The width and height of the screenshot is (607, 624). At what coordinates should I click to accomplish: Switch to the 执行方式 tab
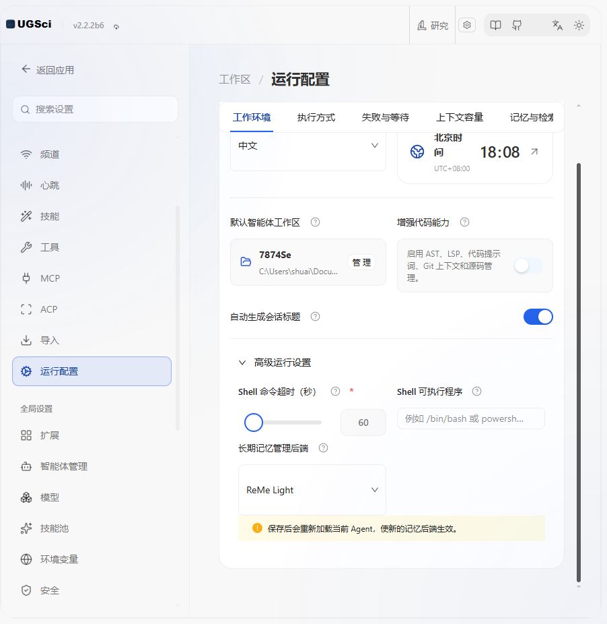coord(316,117)
